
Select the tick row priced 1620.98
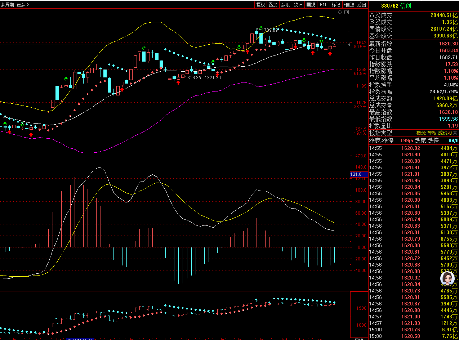(x=414, y=310)
